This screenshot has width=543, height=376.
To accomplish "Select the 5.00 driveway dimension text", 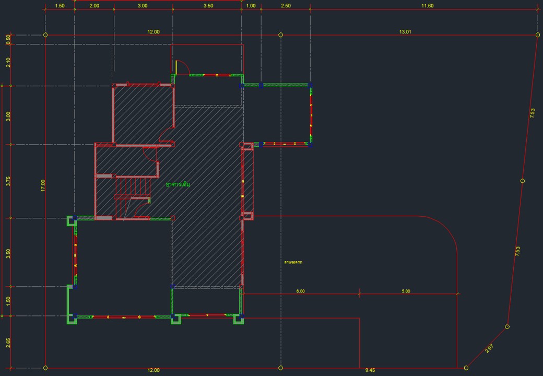I will tap(406, 291).
